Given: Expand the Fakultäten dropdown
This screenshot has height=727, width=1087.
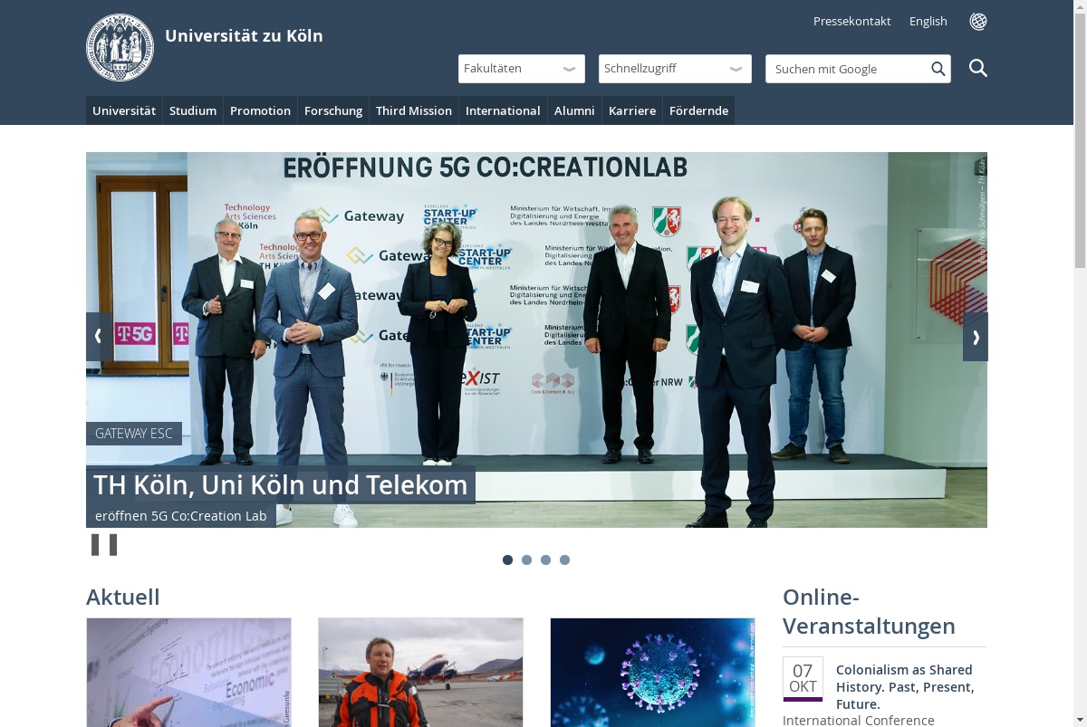Looking at the screenshot, I should (522, 69).
